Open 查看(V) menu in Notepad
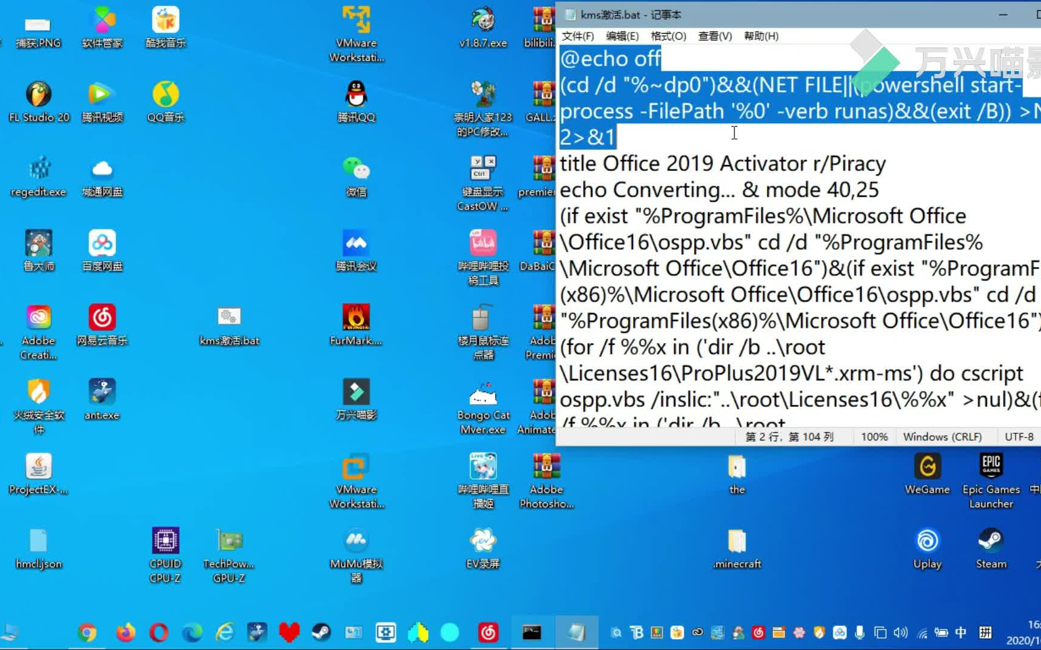The height and width of the screenshot is (650, 1041). point(714,36)
